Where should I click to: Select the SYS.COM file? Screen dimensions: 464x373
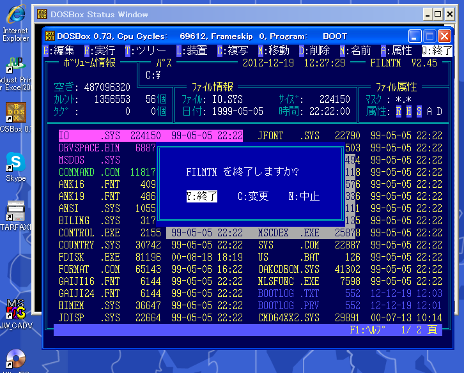[x=350, y=245]
